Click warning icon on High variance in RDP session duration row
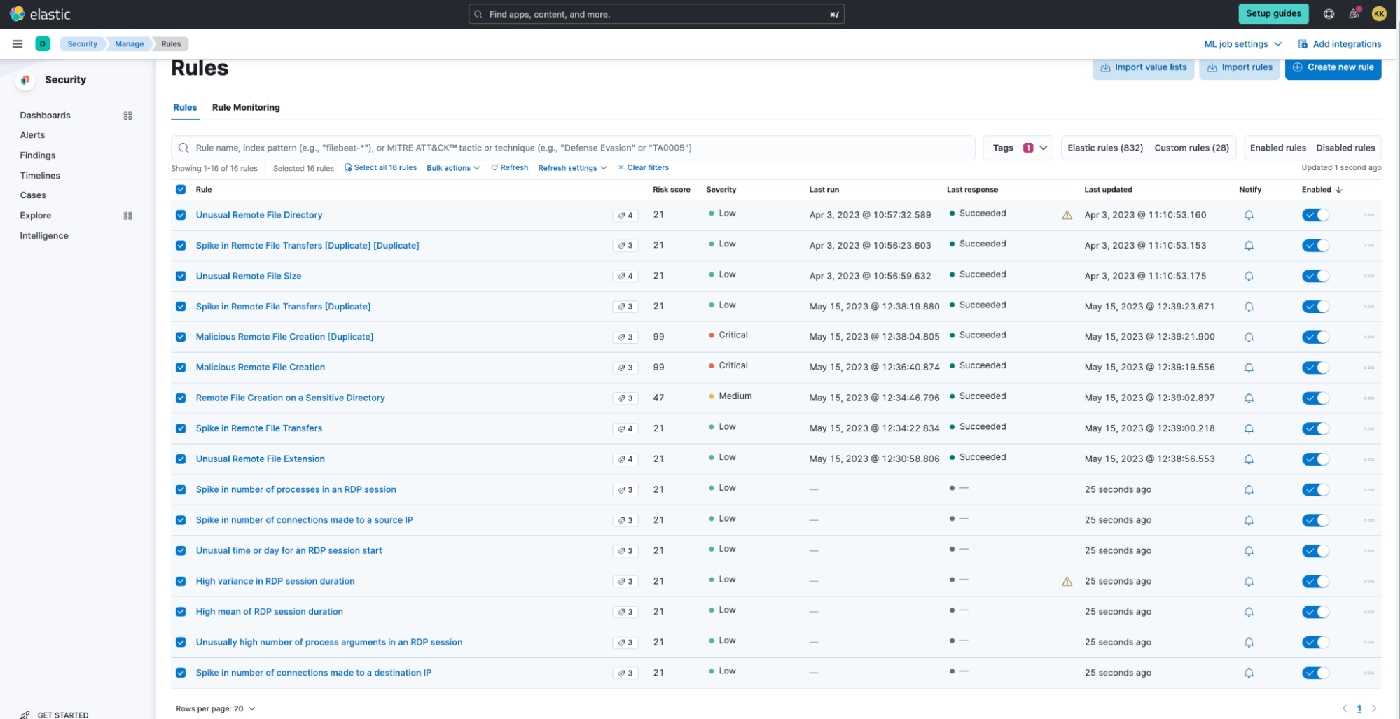The image size is (1400, 719). 1067,581
